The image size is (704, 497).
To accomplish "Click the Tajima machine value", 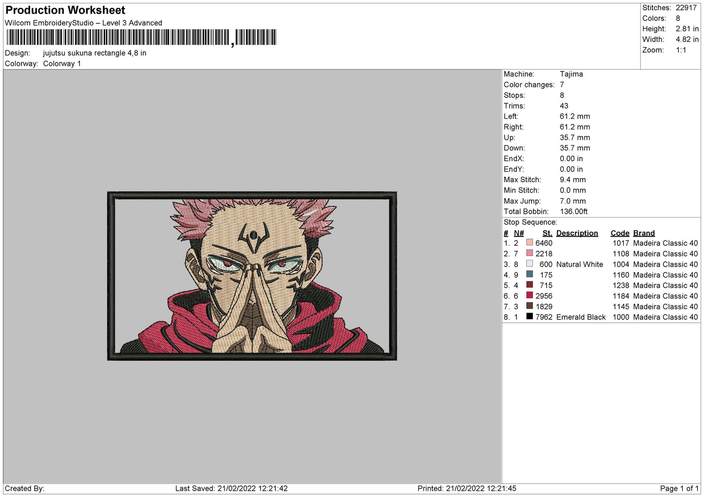I will [571, 74].
